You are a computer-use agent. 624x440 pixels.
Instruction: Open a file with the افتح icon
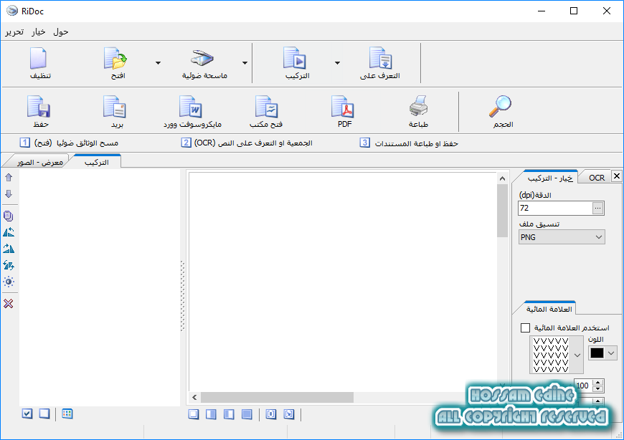pyautogui.click(x=115, y=59)
